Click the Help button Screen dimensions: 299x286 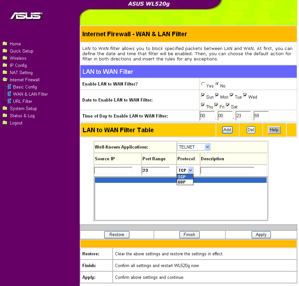pyautogui.click(x=274, y=130)
